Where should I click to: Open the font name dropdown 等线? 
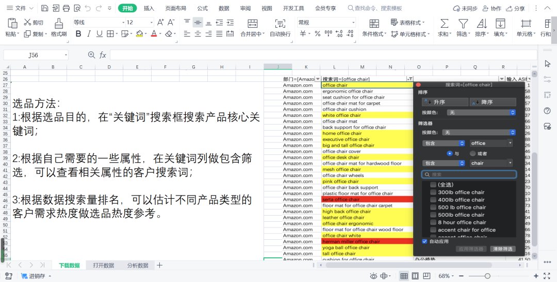[124, 22]
